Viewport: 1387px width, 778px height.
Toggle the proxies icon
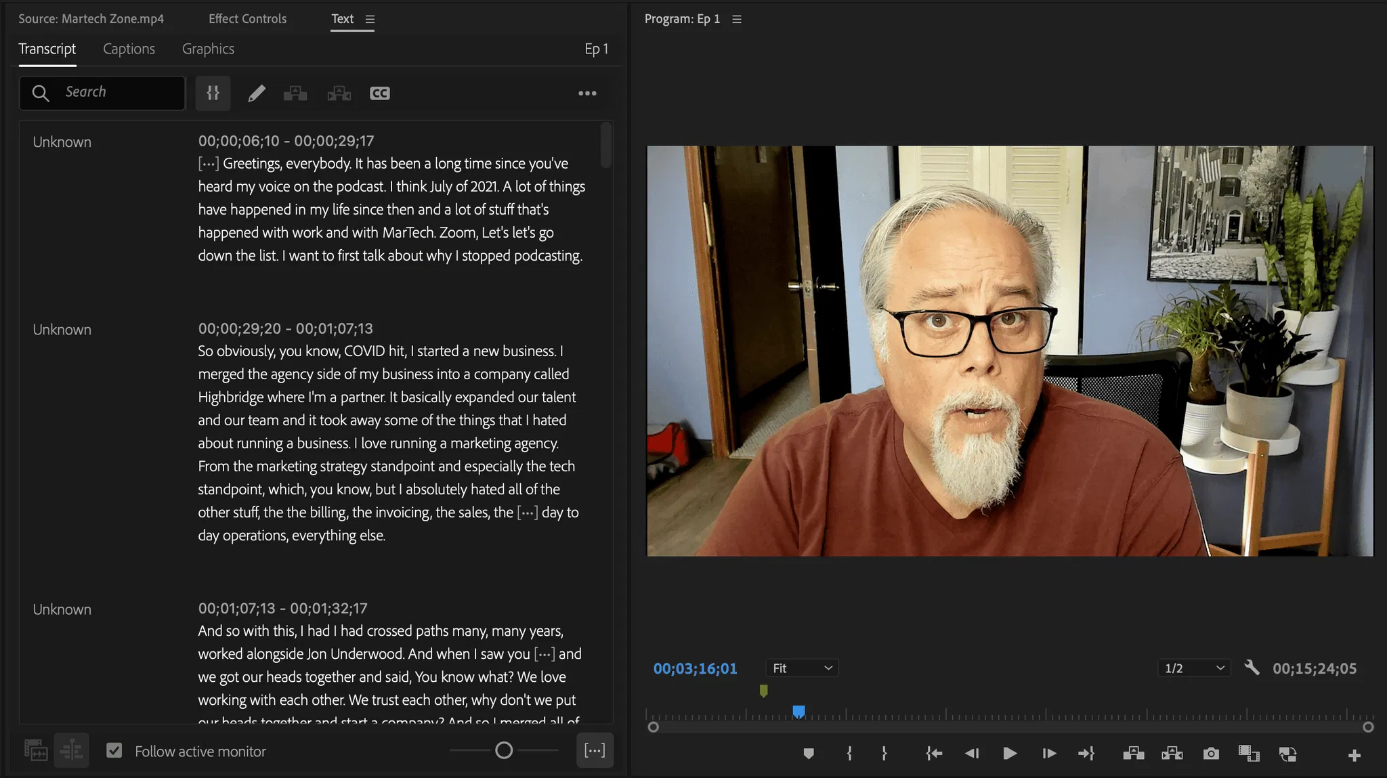(1287, 754)
